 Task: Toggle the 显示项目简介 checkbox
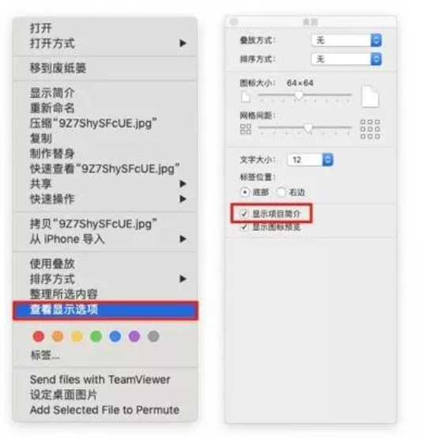pyautogui.click(x=244, y=214)
